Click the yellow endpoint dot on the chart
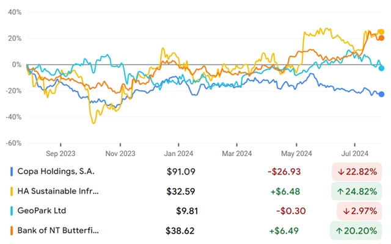This screenshot has height=244, width=391. (382, 32)
